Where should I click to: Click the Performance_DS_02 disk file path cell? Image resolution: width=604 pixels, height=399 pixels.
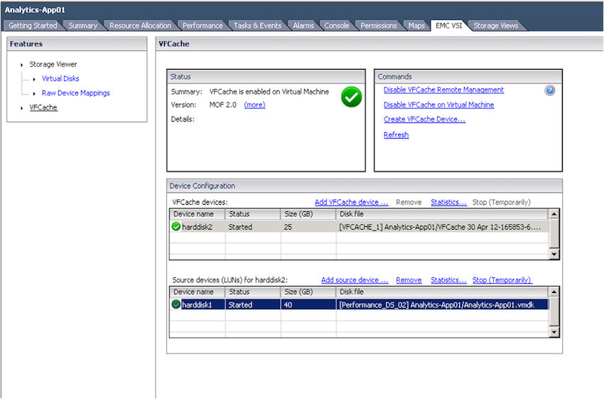pos(442,305)
